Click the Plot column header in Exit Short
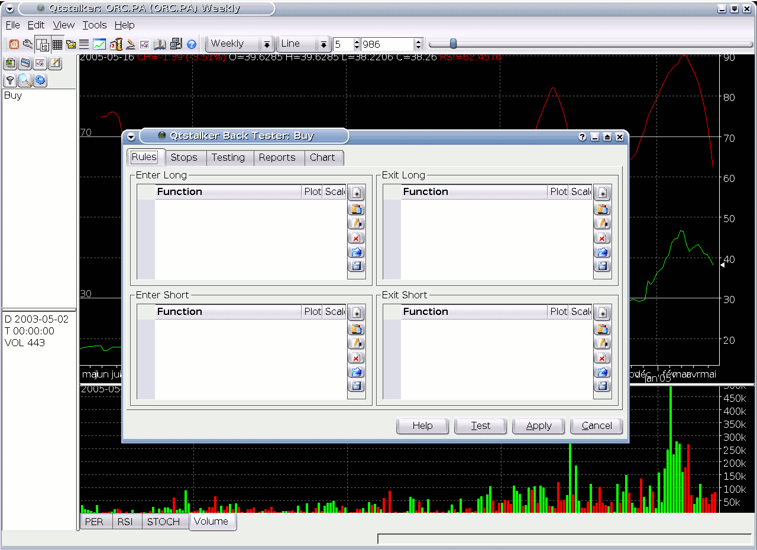 pyautogui.click(x=559, y=312)
